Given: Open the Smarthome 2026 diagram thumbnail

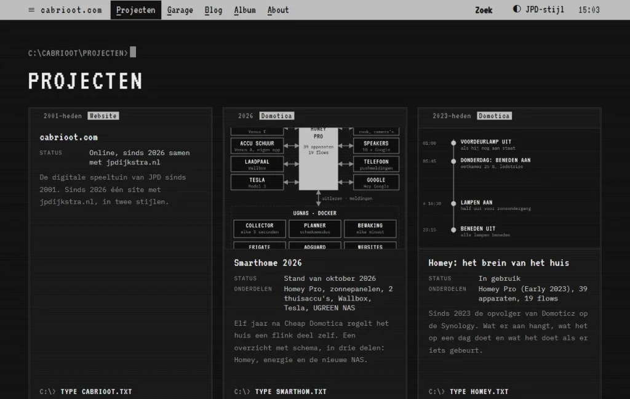Looking at the screenshot, I should (x=315, y=188).
